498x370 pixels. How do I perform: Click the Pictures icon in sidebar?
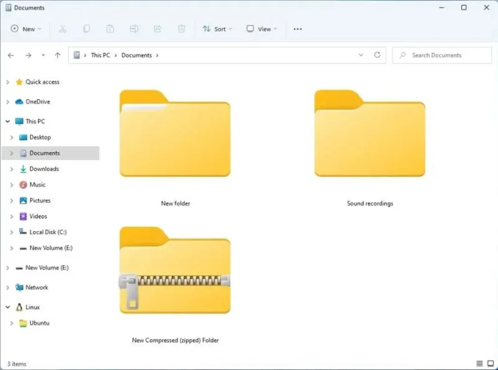[23, 201]
